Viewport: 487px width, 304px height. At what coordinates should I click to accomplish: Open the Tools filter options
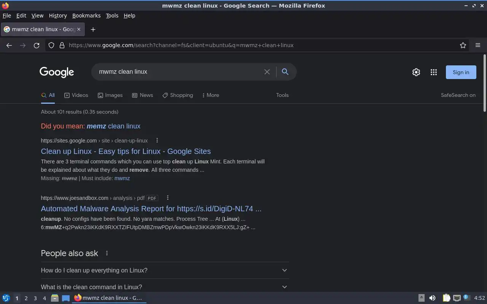282,95
